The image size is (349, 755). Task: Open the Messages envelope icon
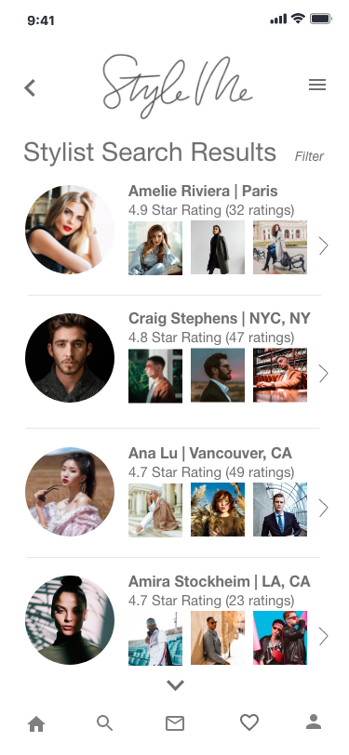point(175,723)
